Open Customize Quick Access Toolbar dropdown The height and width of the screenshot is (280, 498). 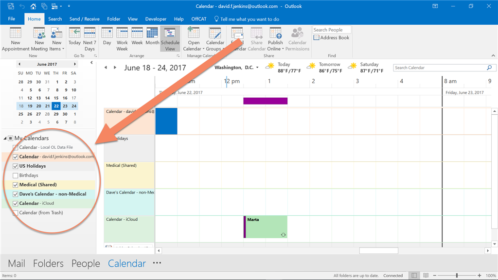pos(69,6)
